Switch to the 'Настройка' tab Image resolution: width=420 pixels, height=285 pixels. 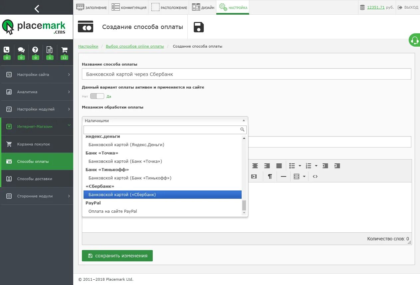click(233, 7)
